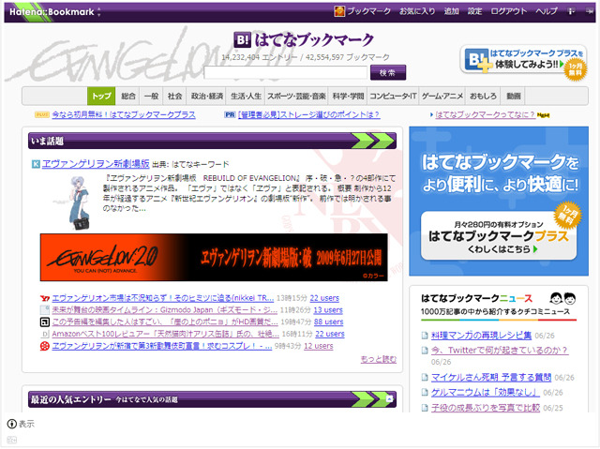Open 料理マンガの再現レシピ集 news link

pos(481,336)
